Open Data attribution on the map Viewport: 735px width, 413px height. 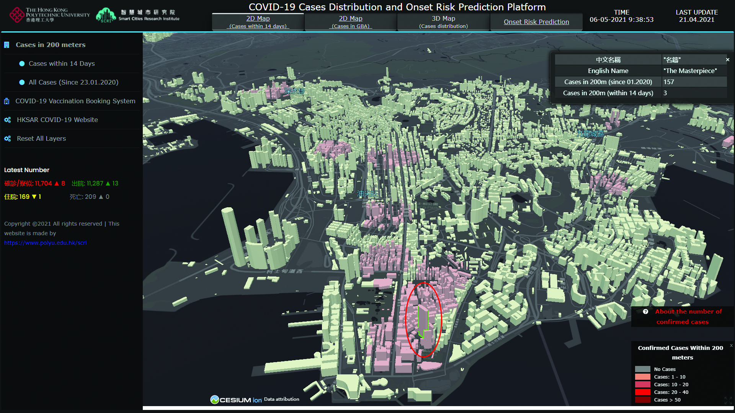(281, 399)
